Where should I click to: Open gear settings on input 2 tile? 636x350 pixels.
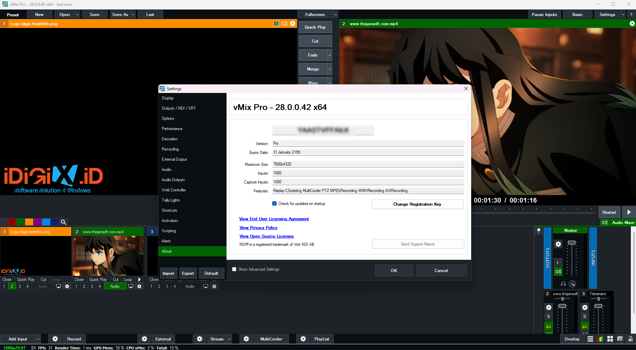point(139,286)
